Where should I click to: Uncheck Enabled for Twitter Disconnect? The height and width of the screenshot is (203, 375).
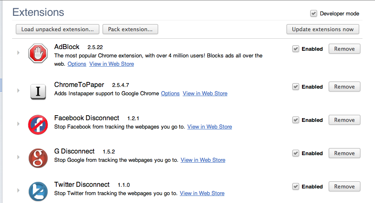[296, 187]
